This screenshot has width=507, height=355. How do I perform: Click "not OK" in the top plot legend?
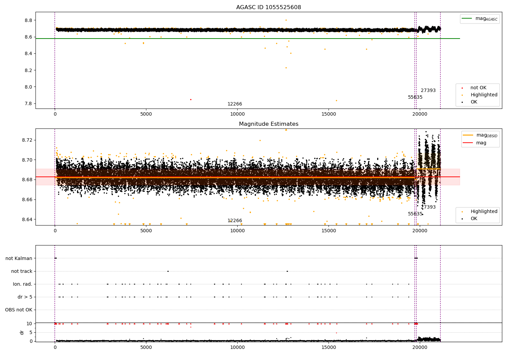pyautogui.click(x=478, y=88)
